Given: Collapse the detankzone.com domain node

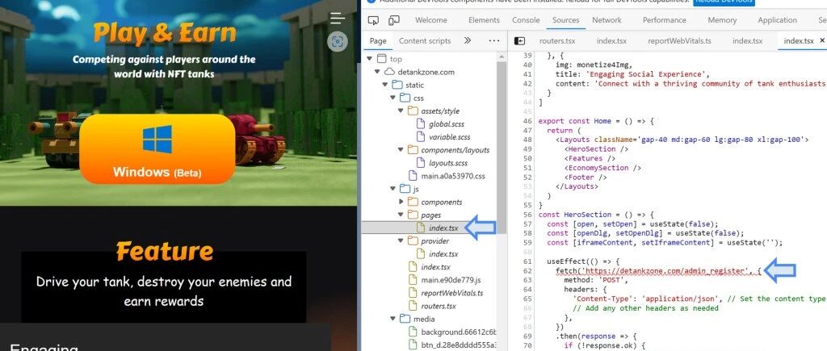Looking at the screenshot, I should [x=378, y=72].
